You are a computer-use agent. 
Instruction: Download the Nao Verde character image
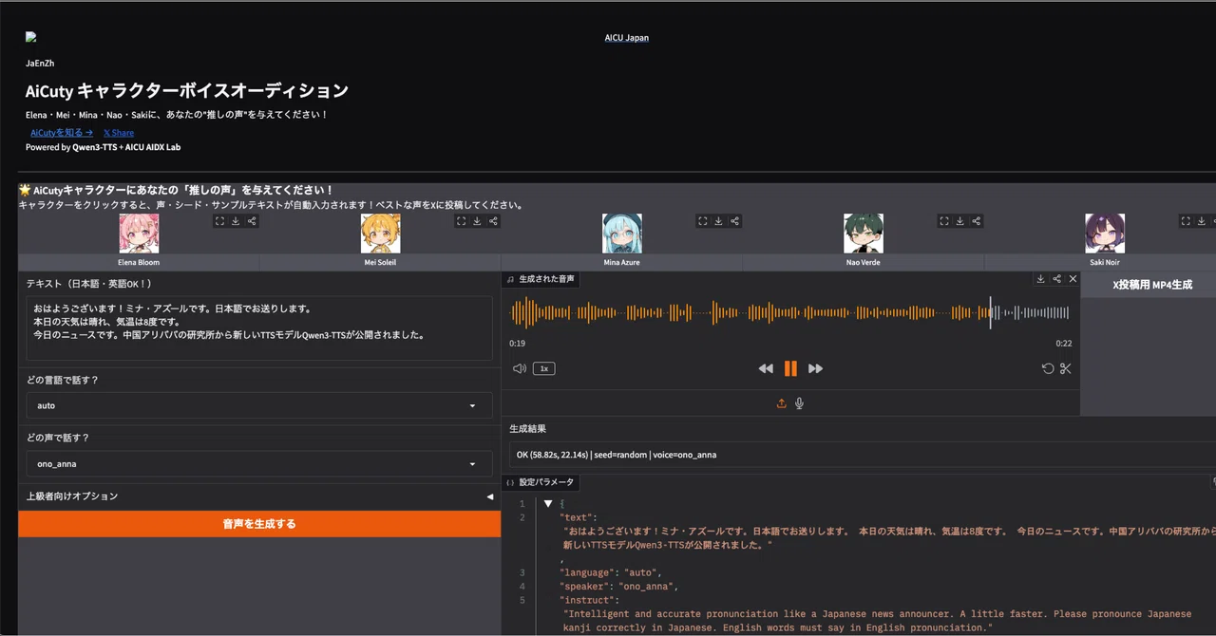960,221
